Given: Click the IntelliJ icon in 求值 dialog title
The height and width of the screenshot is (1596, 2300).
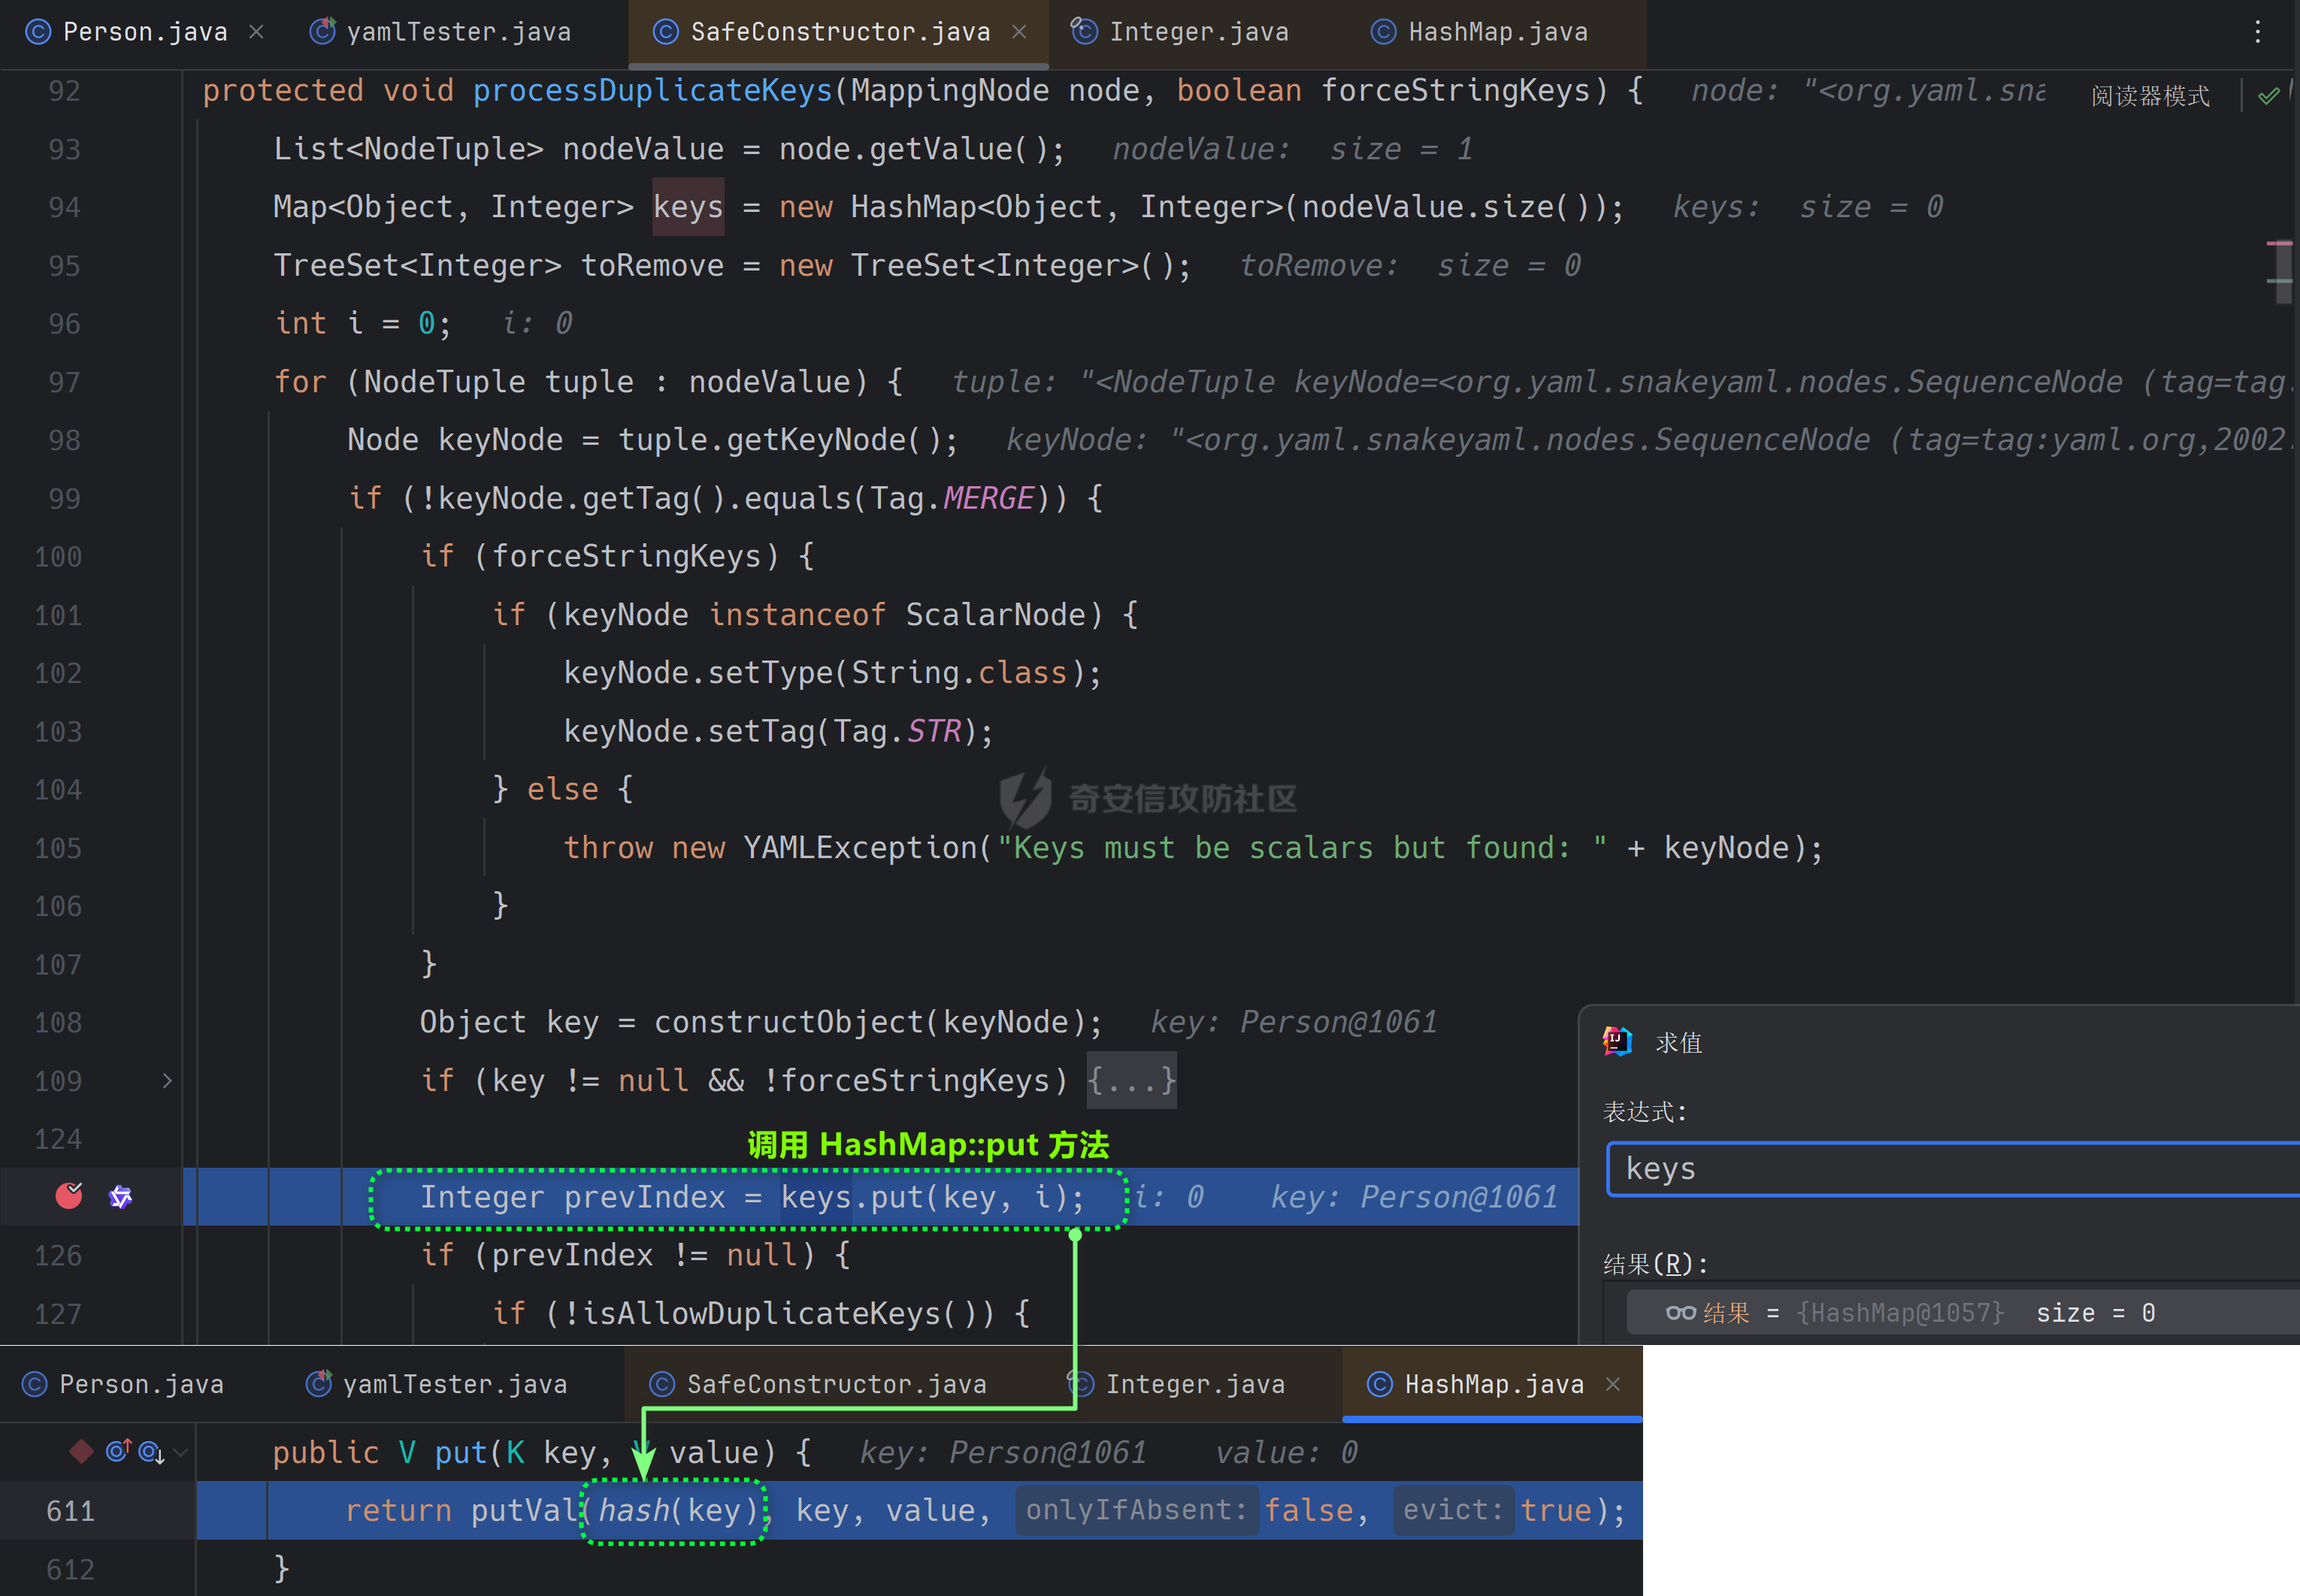Looking at the screenshot, I should [1617, 1041].
